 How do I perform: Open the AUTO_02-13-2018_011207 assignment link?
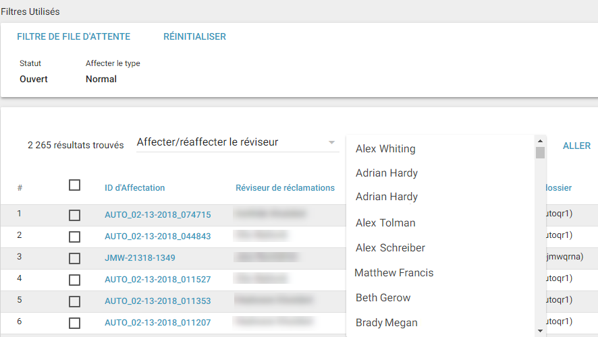(x=157, y=323)
